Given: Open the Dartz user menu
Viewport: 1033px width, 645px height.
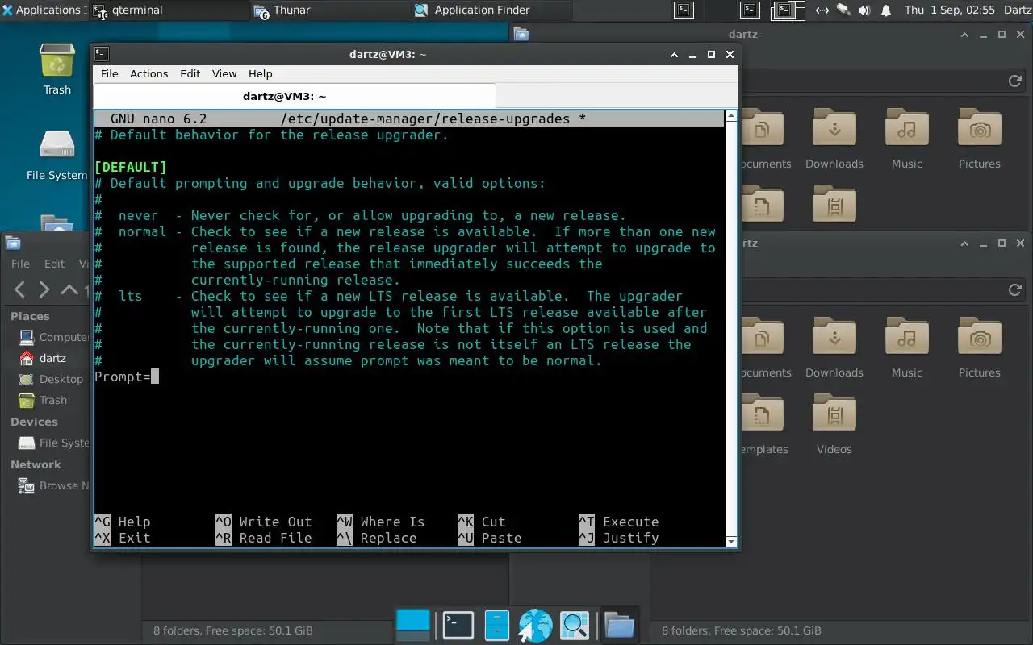Looking at the screenshot, I should pos(1017,10).
